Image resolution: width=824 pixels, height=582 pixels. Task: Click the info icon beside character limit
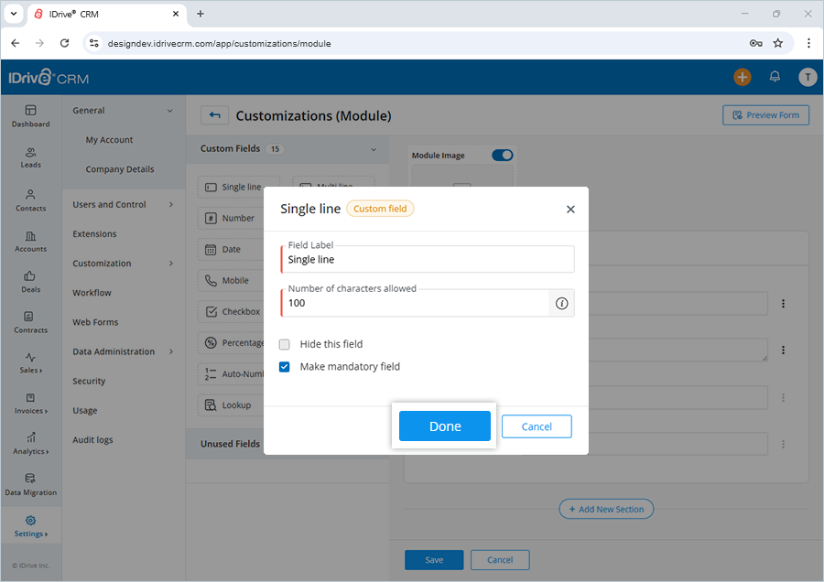pyautogui.click(x=561, y=302)
